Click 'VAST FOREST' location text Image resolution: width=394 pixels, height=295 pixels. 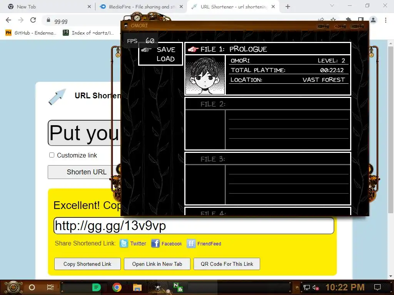(324, 80)
